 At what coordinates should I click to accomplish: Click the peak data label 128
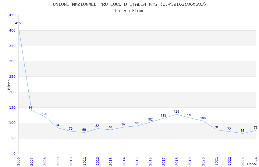coord(176,111)
